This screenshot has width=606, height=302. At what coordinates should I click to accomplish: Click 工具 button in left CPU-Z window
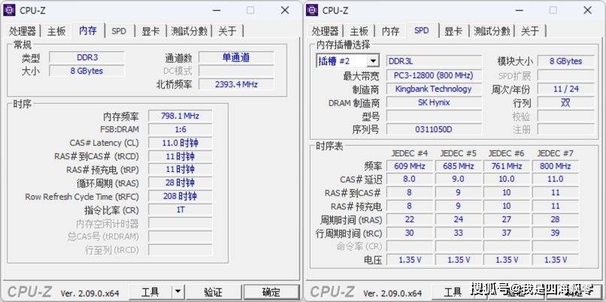150,292
